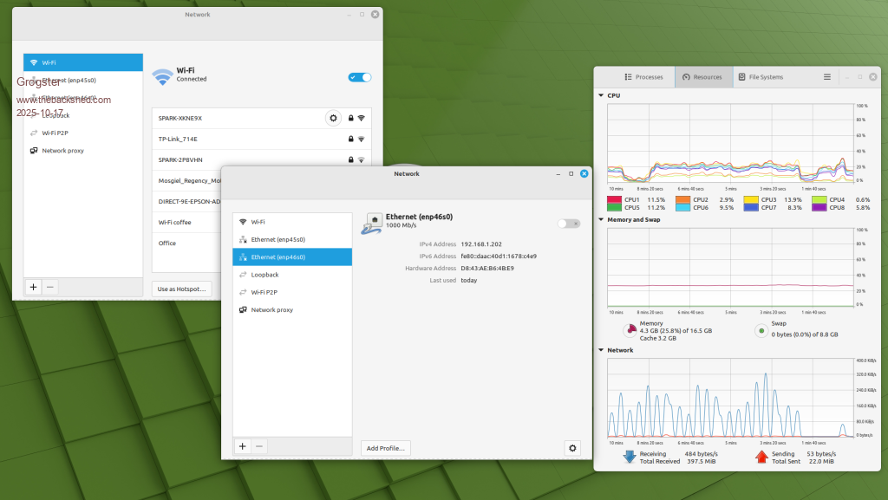Click add connection plus in Wi-Fi window

33,287
